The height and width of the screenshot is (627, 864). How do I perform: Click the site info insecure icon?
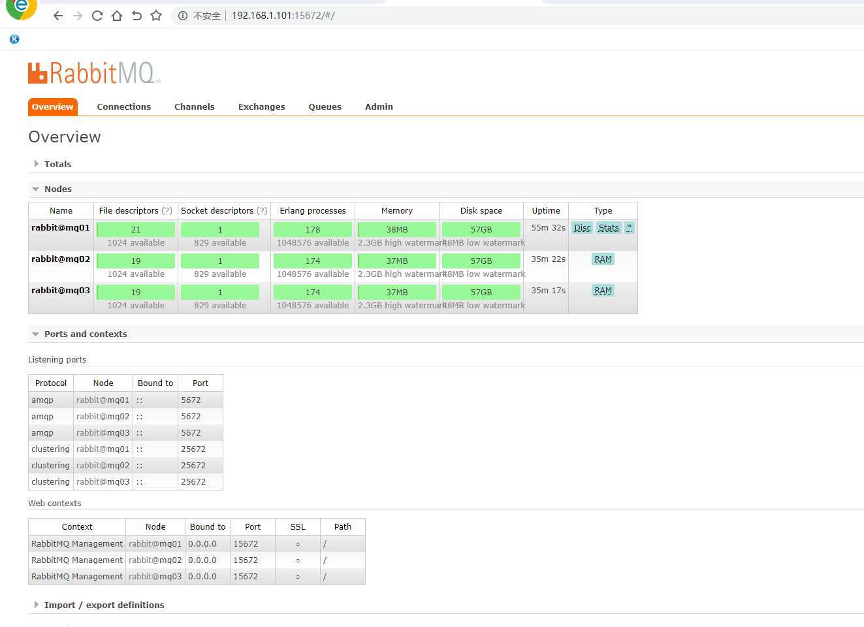(183, 16)
